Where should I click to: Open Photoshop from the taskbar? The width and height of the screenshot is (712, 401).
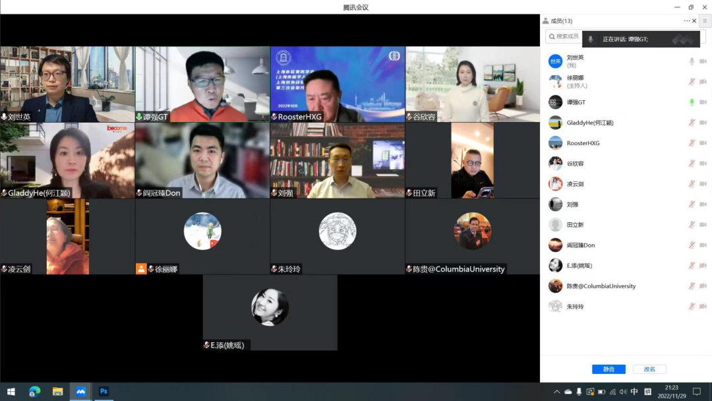(x=104, y=391)
